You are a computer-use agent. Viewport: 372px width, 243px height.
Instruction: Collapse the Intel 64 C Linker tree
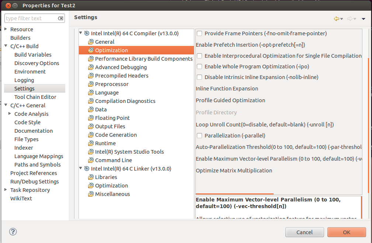tap(81, 168)
